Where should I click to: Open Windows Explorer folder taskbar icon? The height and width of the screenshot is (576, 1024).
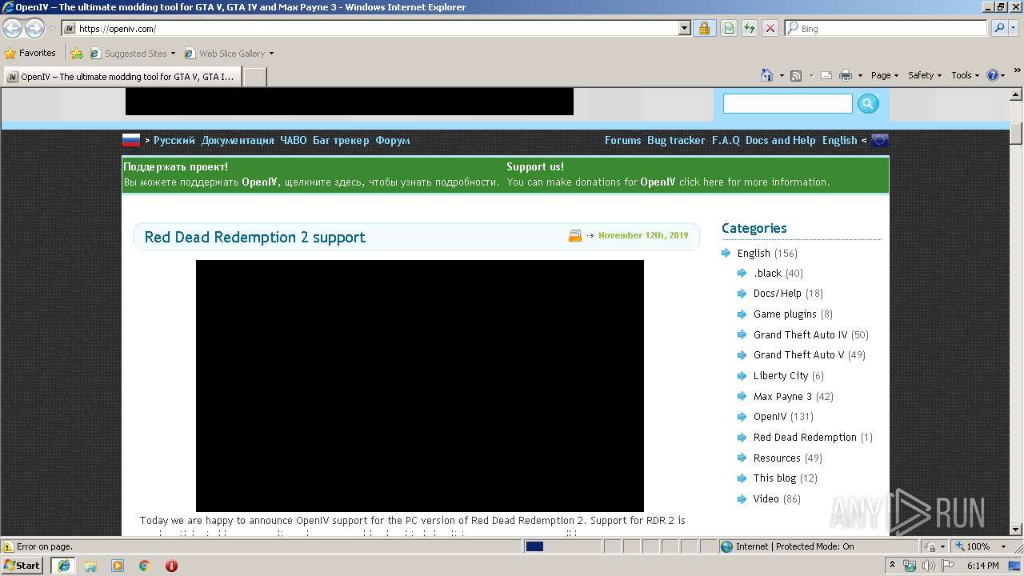point(90,566)
